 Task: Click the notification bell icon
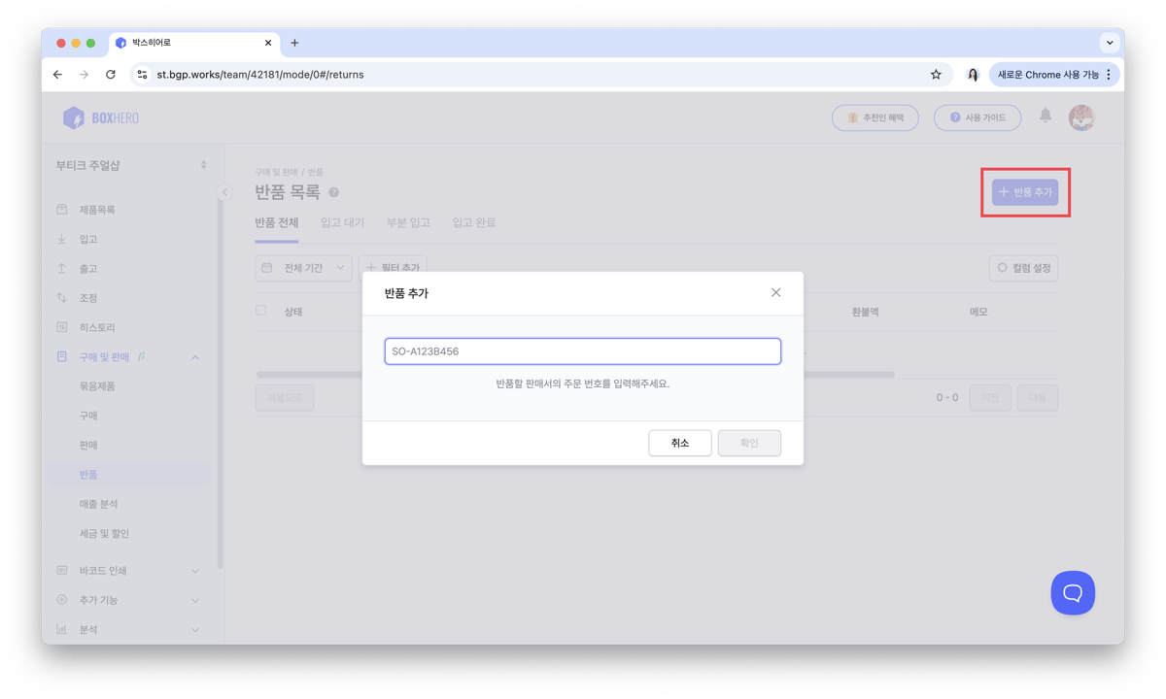coord(1046,116)
